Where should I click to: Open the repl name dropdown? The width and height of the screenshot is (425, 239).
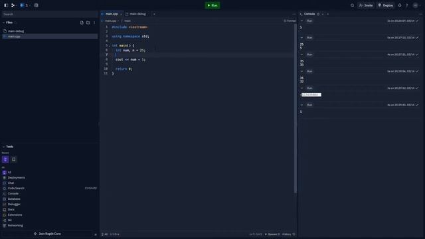point(25,5)
